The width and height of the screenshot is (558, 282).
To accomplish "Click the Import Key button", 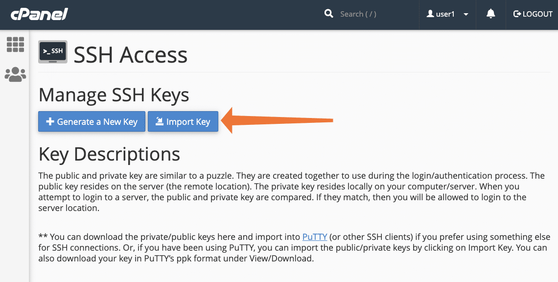I will 183,122.
